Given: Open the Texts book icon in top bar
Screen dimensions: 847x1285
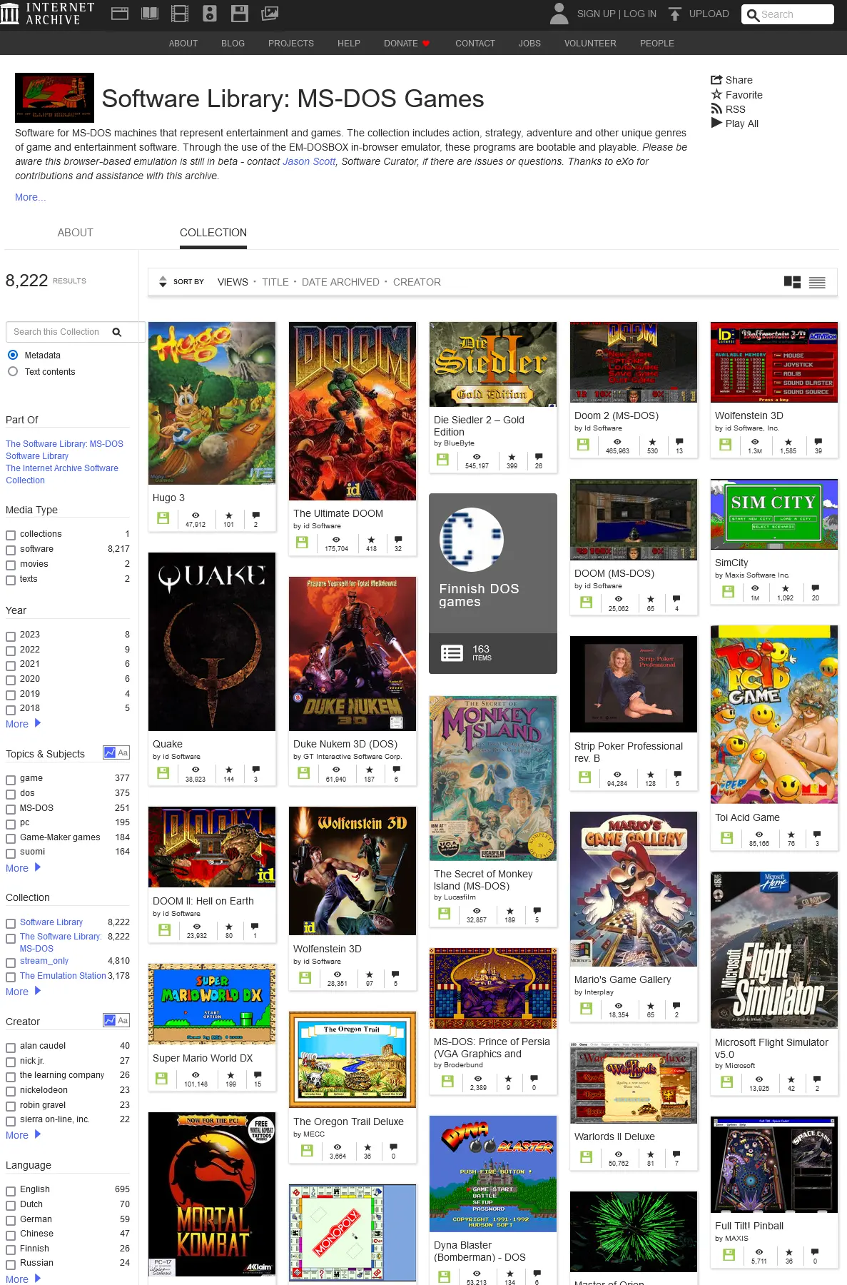Looking at the screenshot, I should click(150, 14).
